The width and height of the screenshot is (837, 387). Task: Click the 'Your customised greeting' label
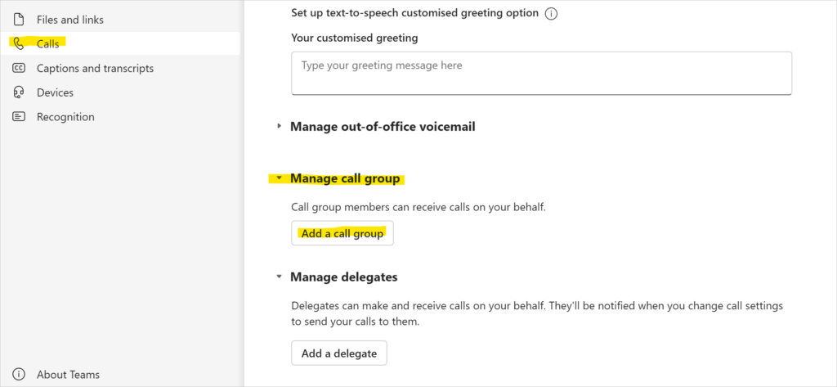coord(355,38)
